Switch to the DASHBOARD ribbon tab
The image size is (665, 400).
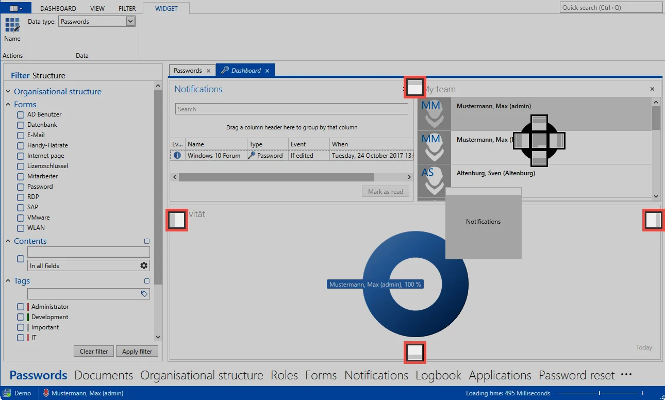(58, 8)
